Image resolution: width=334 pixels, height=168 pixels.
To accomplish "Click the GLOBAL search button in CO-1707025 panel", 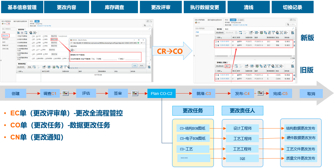I will [290, 24].
